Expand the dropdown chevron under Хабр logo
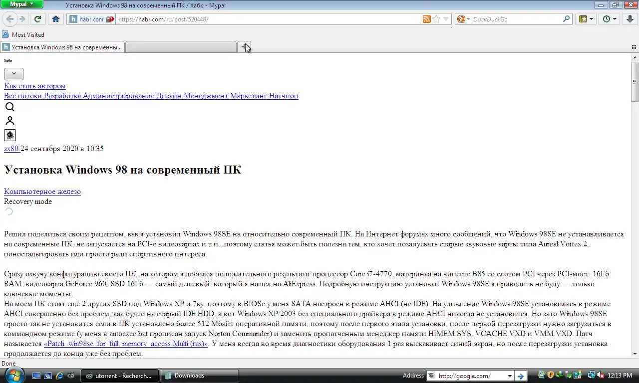The image size is (639, 383). 13,73
